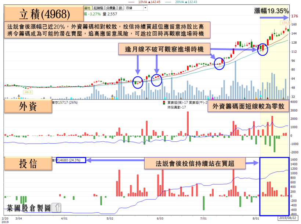Click the 紅綠燈 toolbar button
The image size is (301, 224).
[x=98, y=8]
